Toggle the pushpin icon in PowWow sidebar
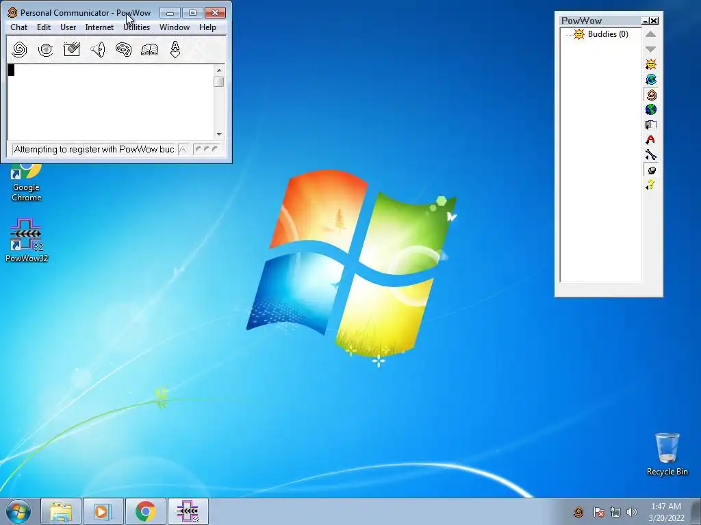The height and width of the screenshot is (525, 701). tap(651, 170)
